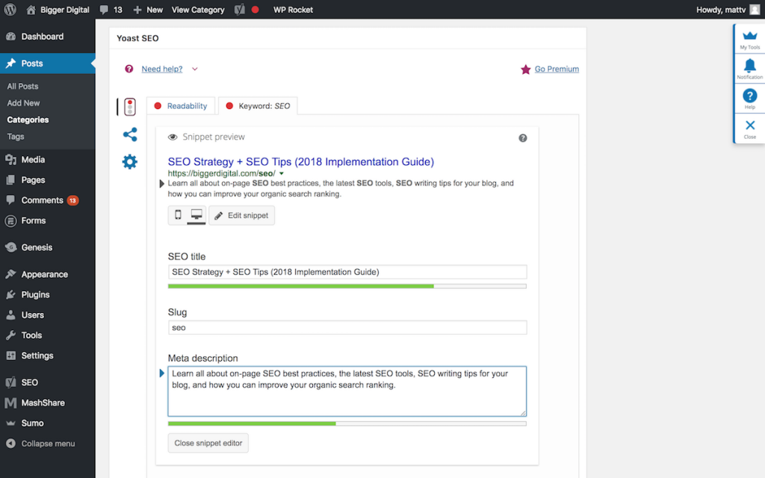Close the right side tools panel
Image resolution: width=765 pixels, height=478 pixels.
pyautogui.click(x=750, y=128)
